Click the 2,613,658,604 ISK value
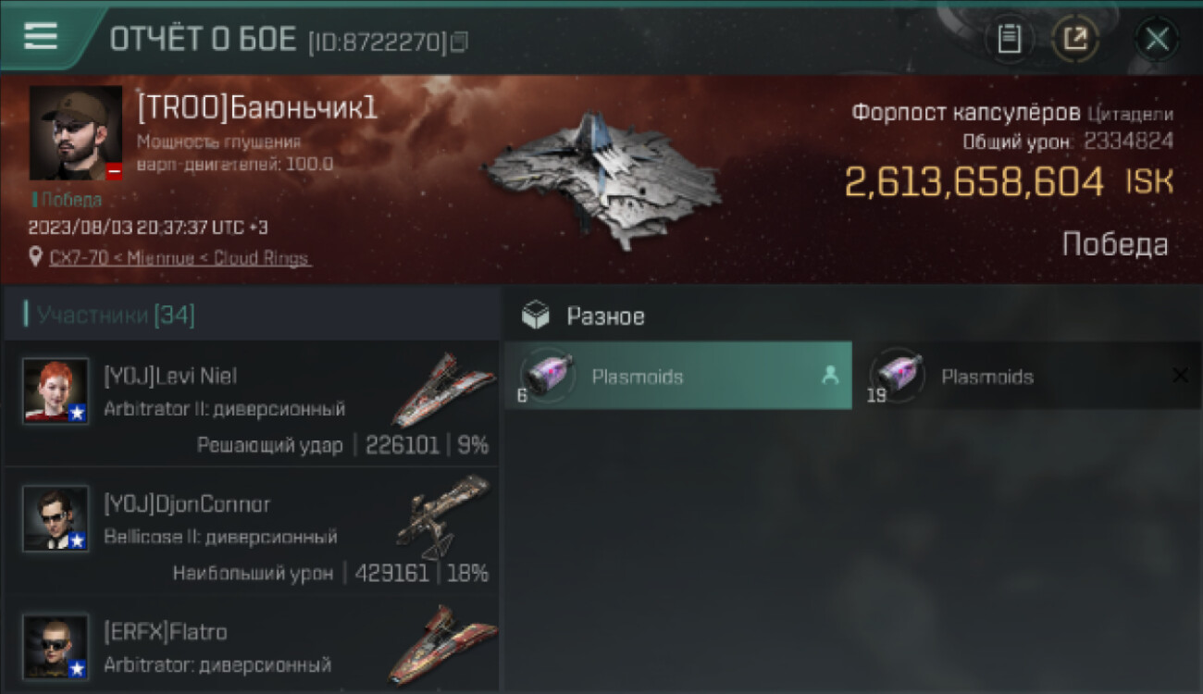1203x694 pixels. (x=1010, y=182)
